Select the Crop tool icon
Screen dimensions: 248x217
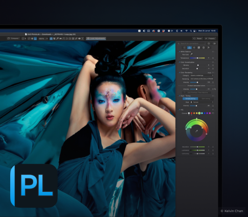click(x=54, y=38)
